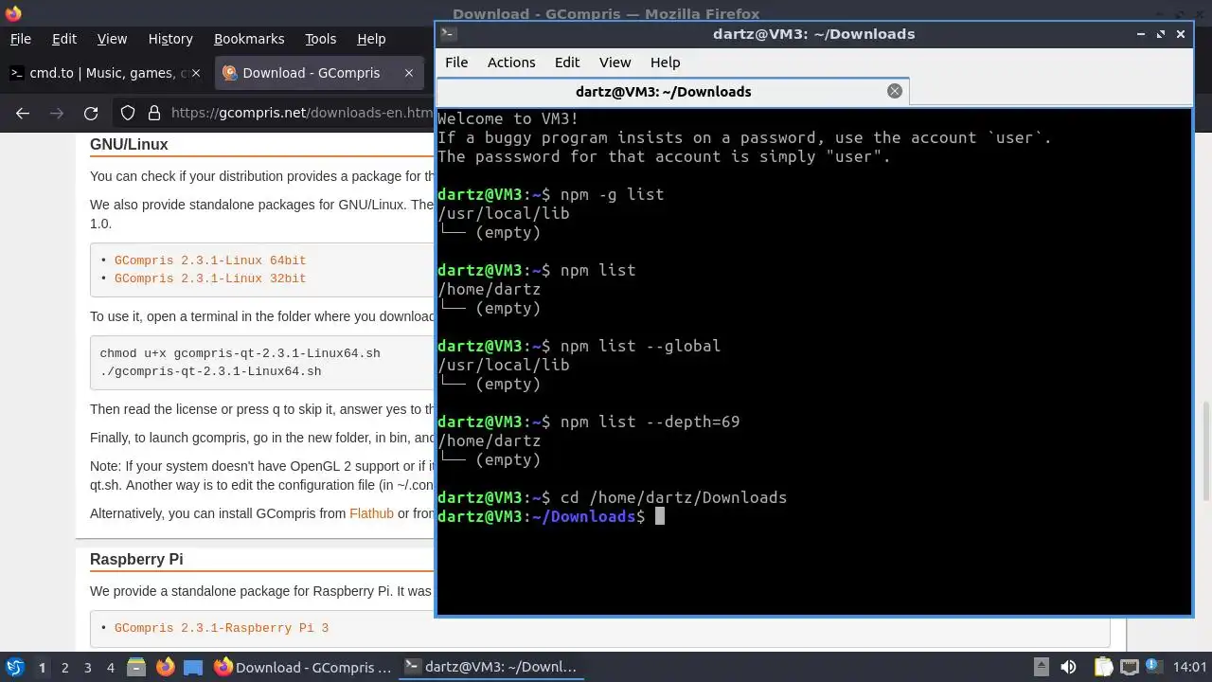
Task: Open the Lubuntu start menu icon
Action: [x=14, y=667]
